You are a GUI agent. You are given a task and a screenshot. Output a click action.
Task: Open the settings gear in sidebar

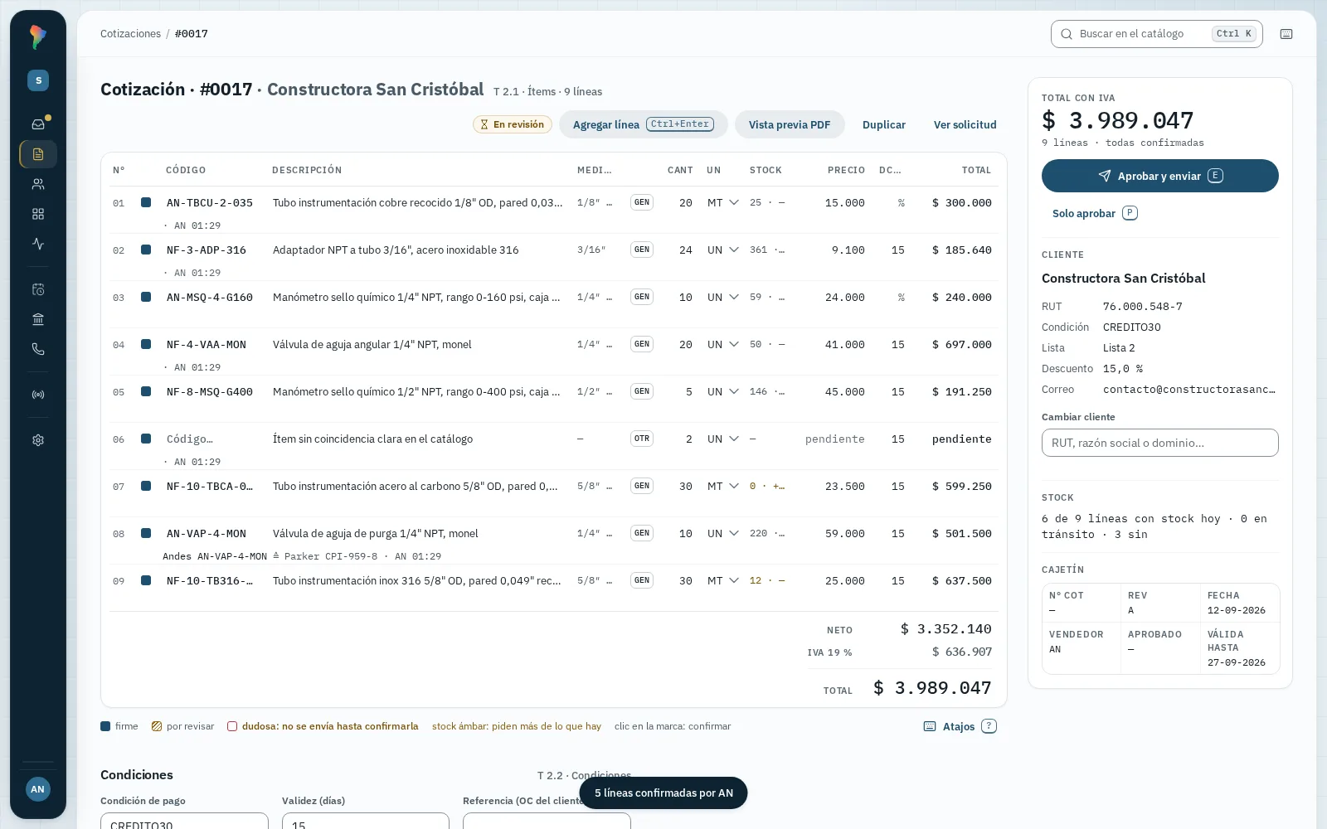tap(38, 440)
